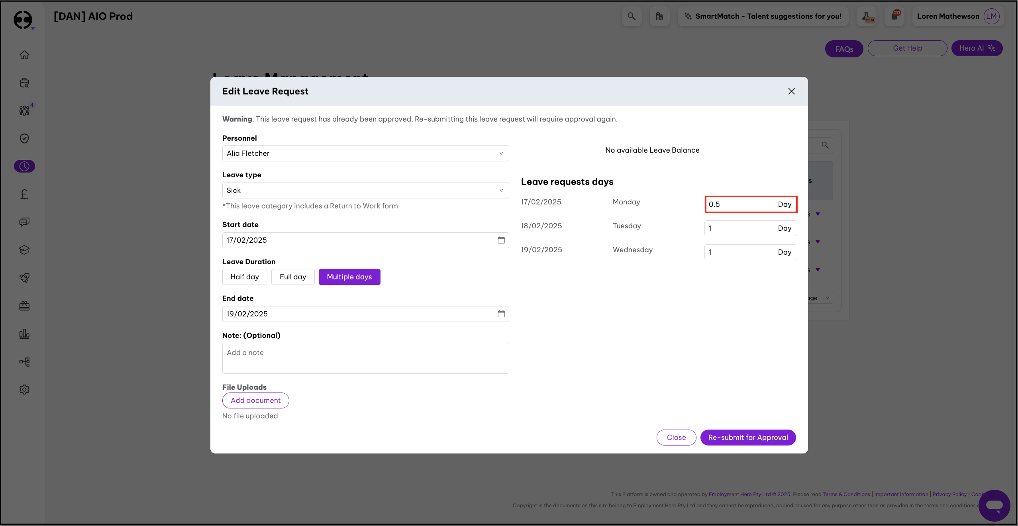This screenshot has width=1018, height=526.
Task: Open the End date calendar picker
Action: pyautogui.click(x=501, y=314)
